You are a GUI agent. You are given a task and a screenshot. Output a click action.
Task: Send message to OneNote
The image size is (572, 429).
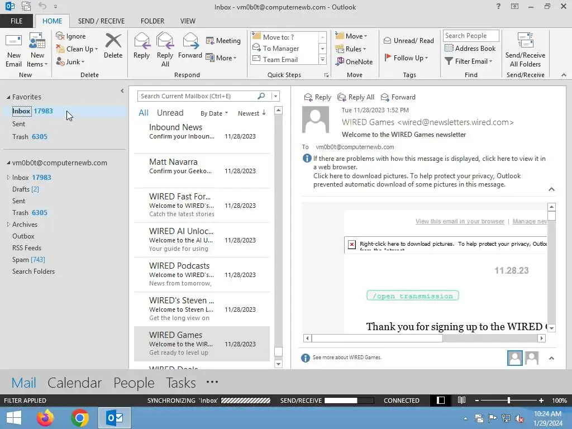(x=354, y=61)
